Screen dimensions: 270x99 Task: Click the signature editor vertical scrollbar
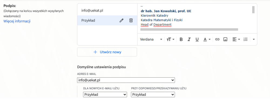(253, 10)
